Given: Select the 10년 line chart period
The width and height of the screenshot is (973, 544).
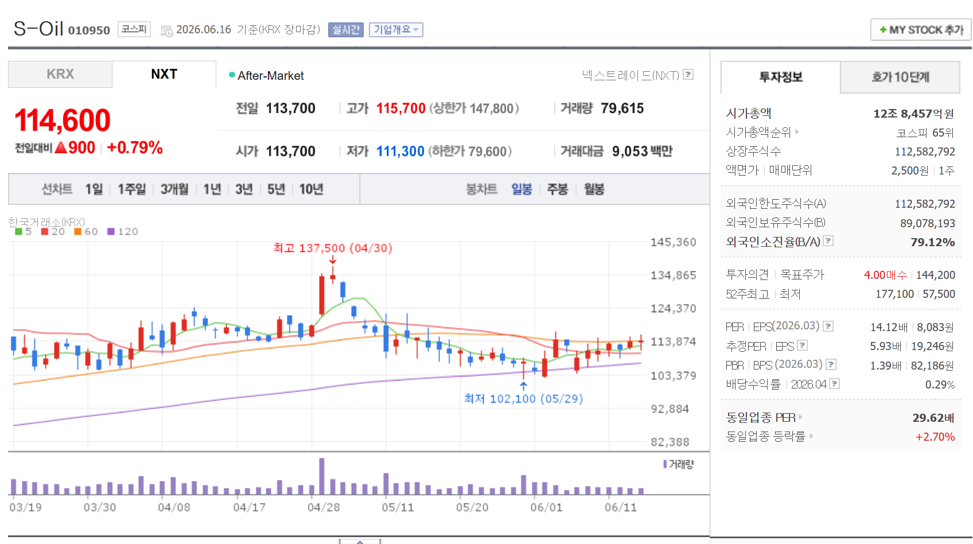Looking at the screenshot, I should tap(312, 189).
